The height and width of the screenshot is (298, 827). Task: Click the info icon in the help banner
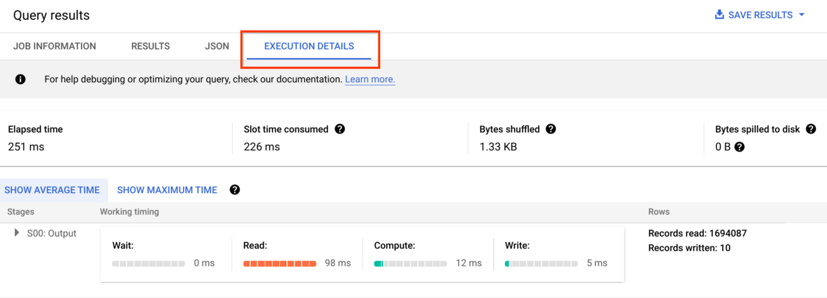20,79
